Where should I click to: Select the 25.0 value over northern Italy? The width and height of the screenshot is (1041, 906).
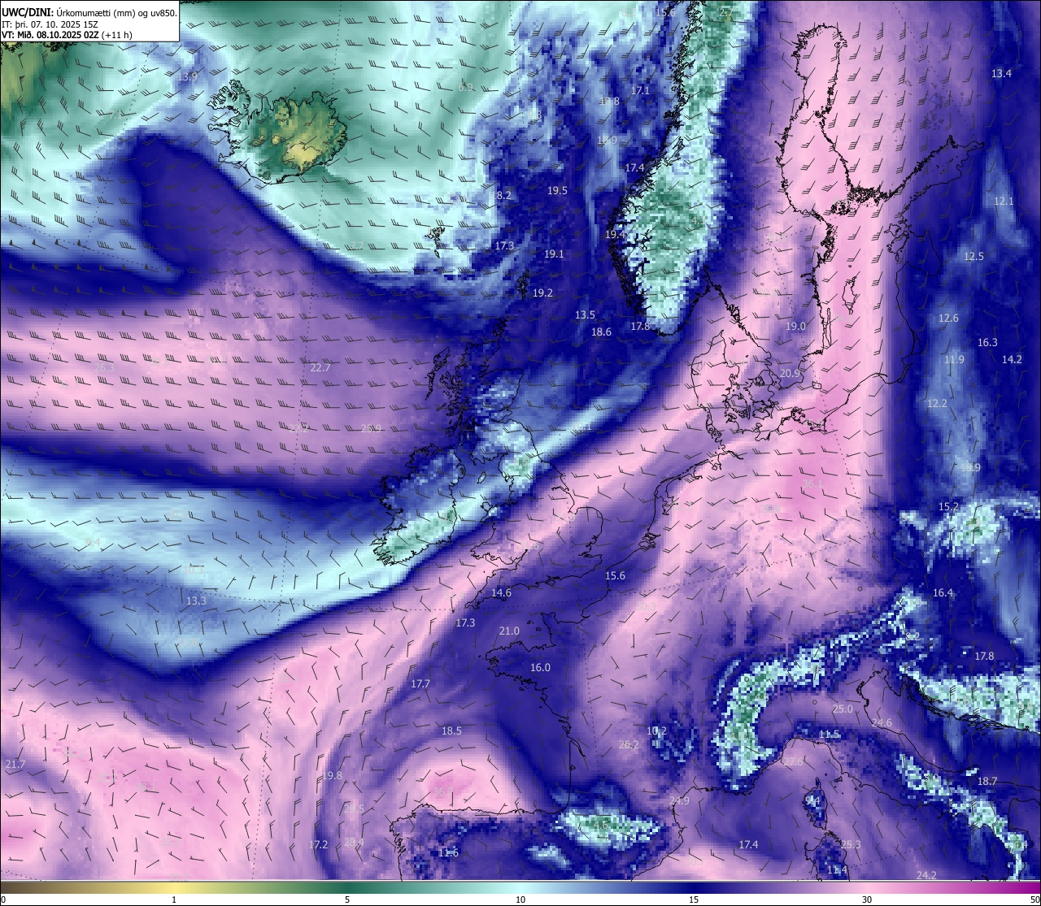pyautogui.click(x=843, y=709)
